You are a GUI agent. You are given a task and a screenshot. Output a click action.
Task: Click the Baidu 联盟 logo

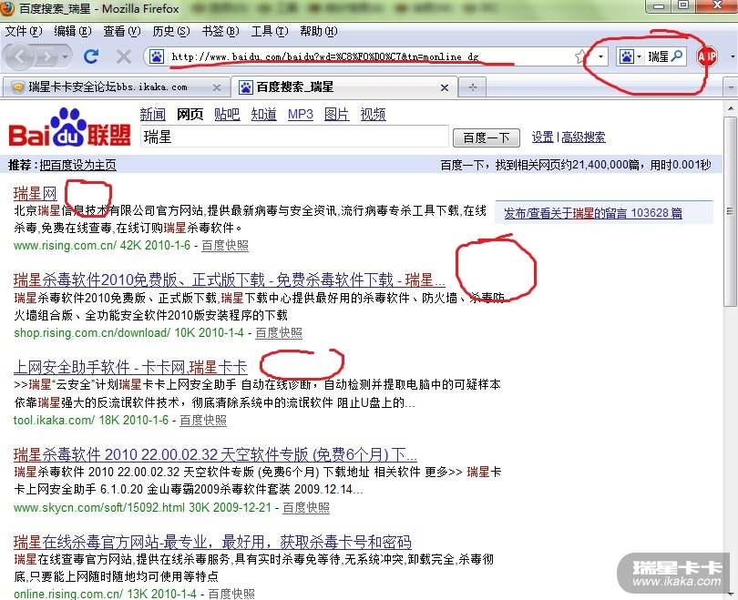[x=69, y=127]
